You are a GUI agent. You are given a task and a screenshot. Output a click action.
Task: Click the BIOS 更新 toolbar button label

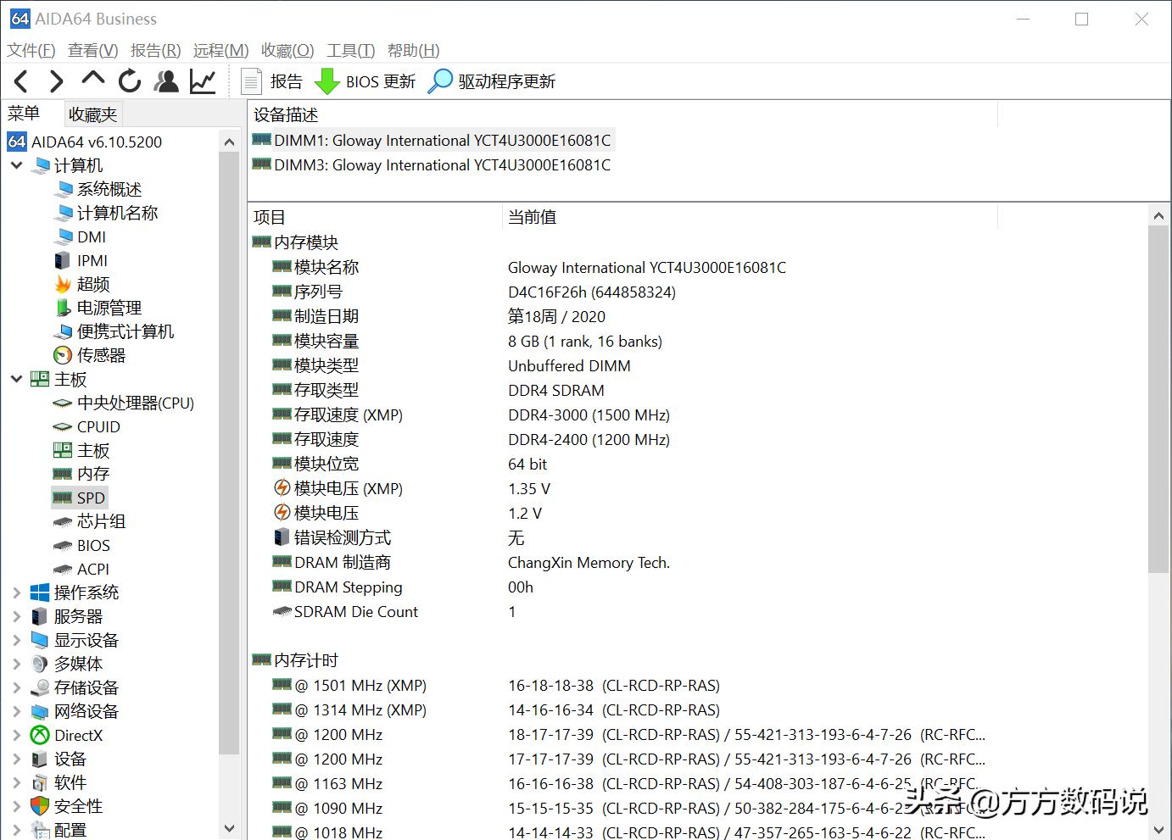click(x=381, y=81)
